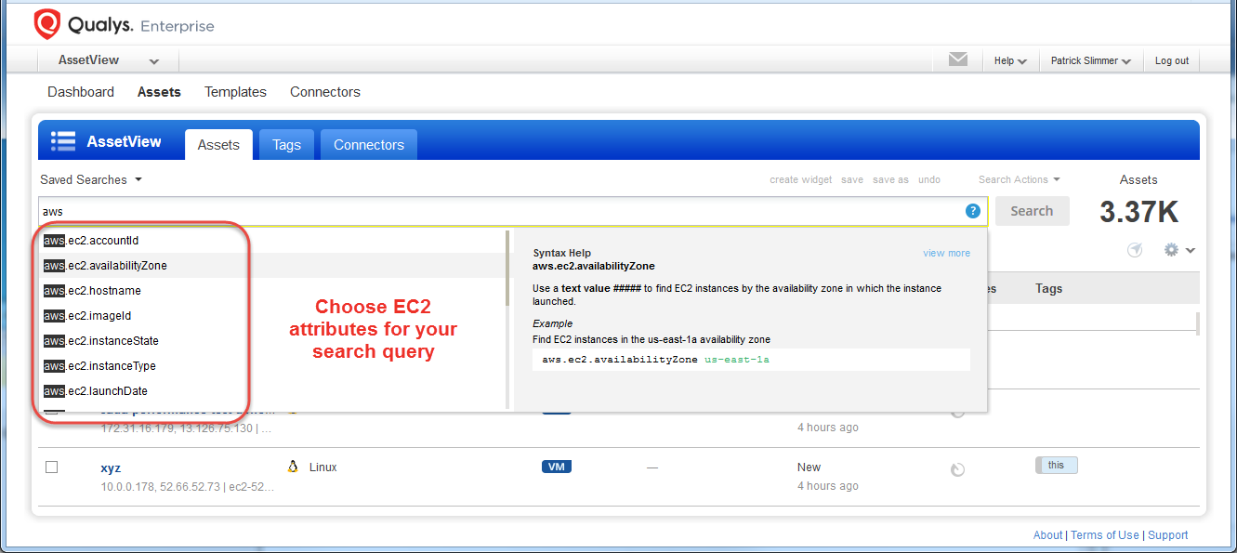Click the compass navigation icon above asset results
The height and width of the screenshot is (553, 1237).
1135,249
